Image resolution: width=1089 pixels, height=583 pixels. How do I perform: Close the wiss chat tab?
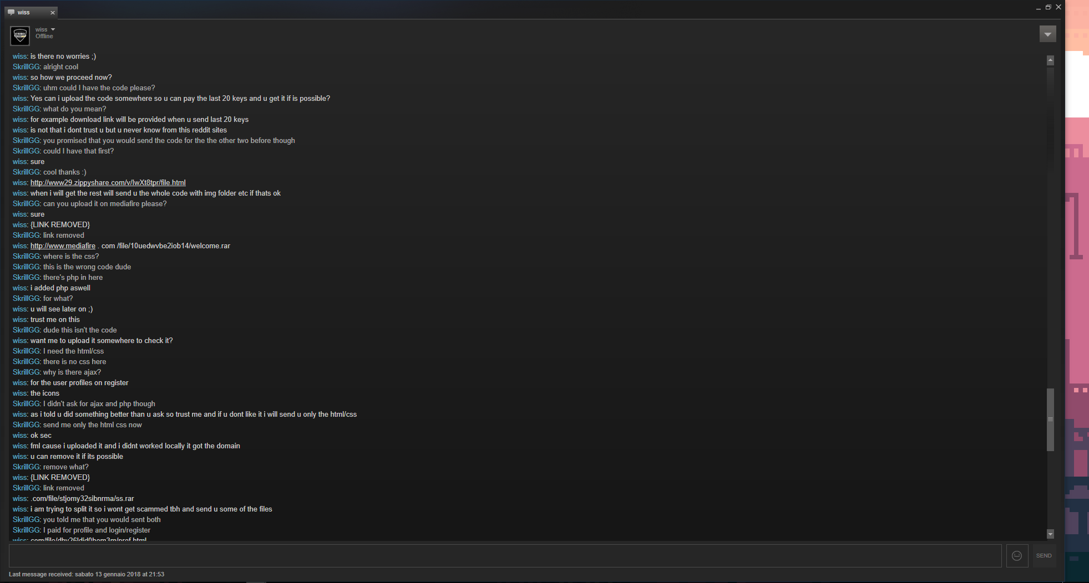[53, 13]
